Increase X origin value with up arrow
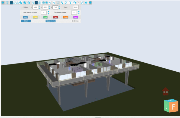 (39, 6)
